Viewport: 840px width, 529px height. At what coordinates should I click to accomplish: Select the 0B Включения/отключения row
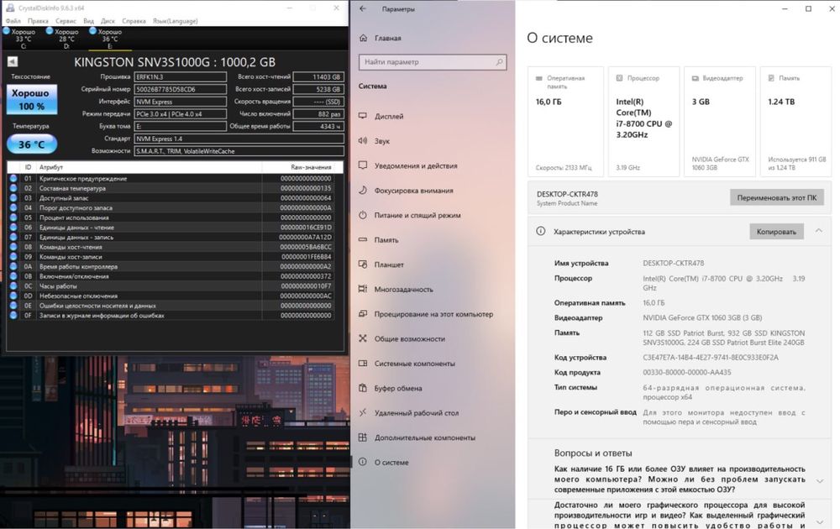click(x=171, y=276)
